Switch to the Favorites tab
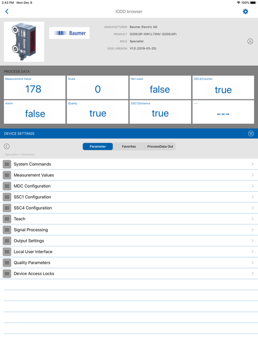 coord(129,146)
